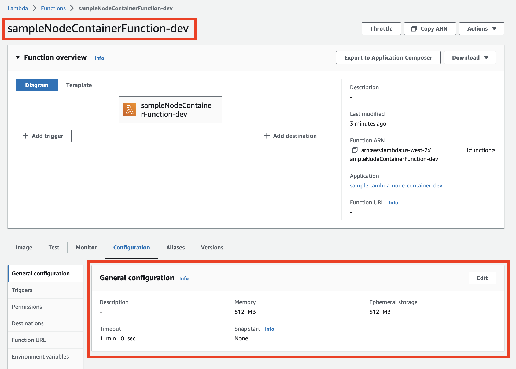Click Info next to SnapStart
This screenshot has width=516, height=369.
point(269,329)
